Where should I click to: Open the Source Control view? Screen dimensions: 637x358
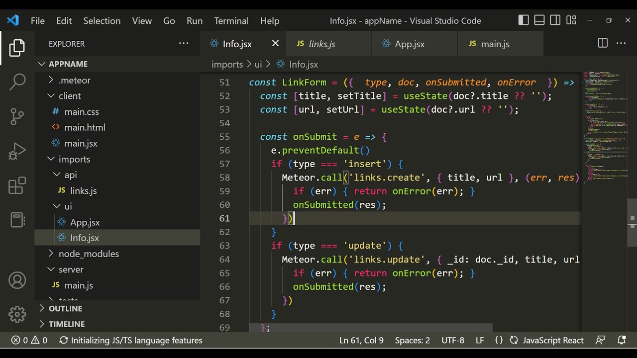[17, 116]
